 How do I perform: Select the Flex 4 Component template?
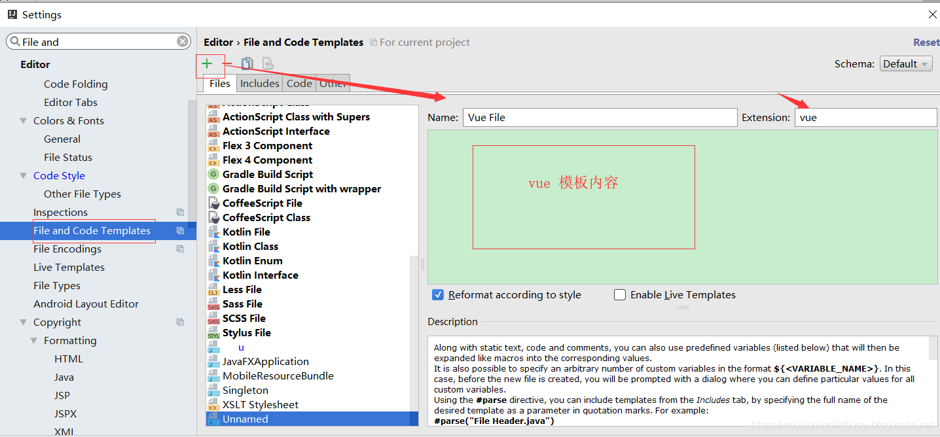[x=267, y=160]
